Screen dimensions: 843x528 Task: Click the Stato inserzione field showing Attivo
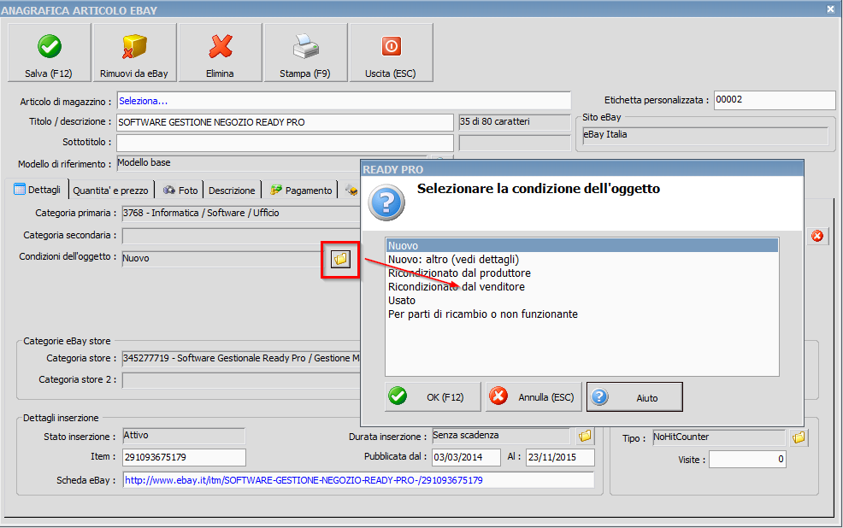tap(184, 436)
